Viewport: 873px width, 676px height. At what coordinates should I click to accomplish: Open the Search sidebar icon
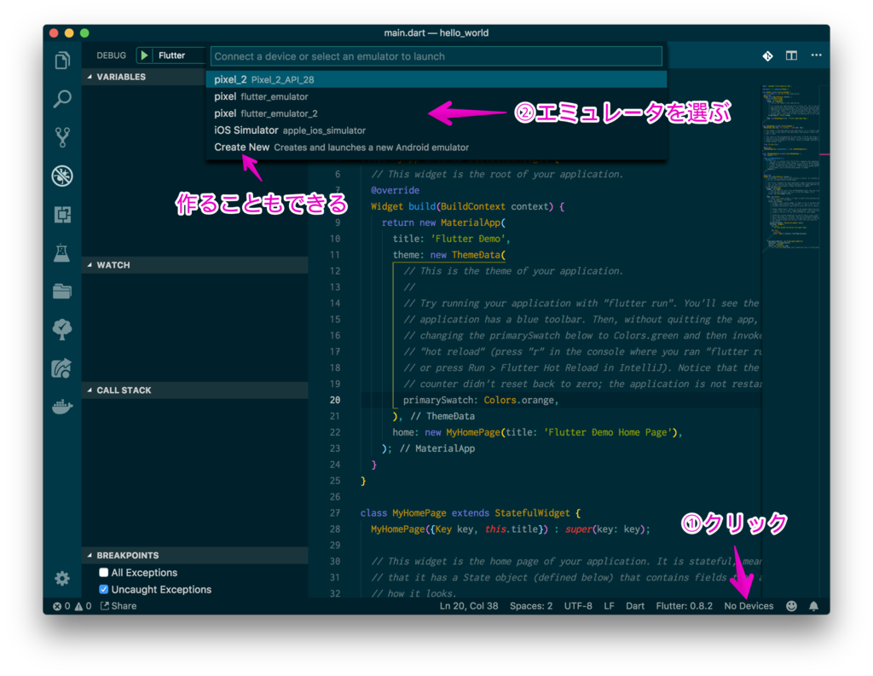click(62, 99)
